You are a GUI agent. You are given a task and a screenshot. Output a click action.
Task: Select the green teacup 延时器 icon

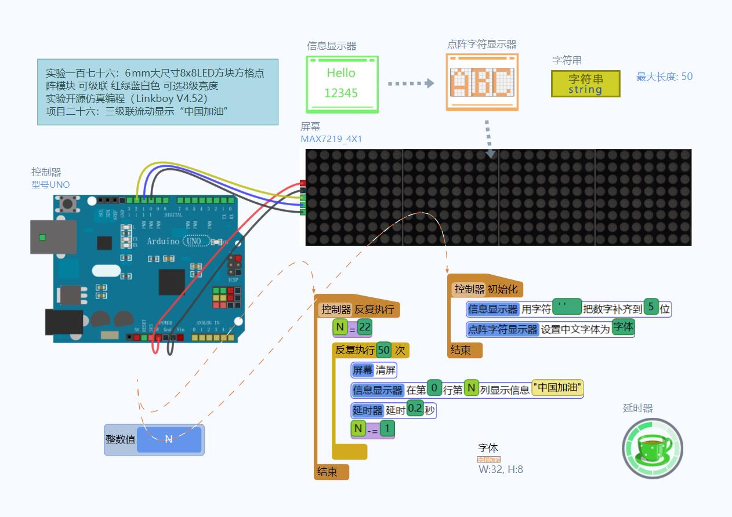[653, 449]
